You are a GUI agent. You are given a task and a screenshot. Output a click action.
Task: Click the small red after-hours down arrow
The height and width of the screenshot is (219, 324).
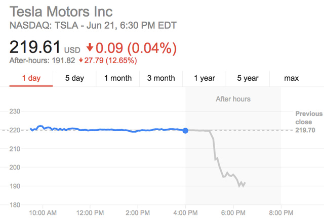(x=81, y=60)
